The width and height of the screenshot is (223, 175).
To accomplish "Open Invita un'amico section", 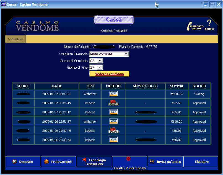I will [165, 162].
